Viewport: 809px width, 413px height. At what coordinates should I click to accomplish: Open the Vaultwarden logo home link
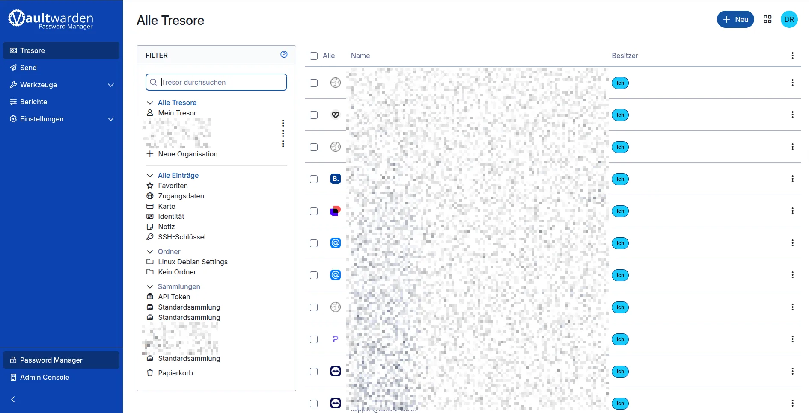point(51,19)
